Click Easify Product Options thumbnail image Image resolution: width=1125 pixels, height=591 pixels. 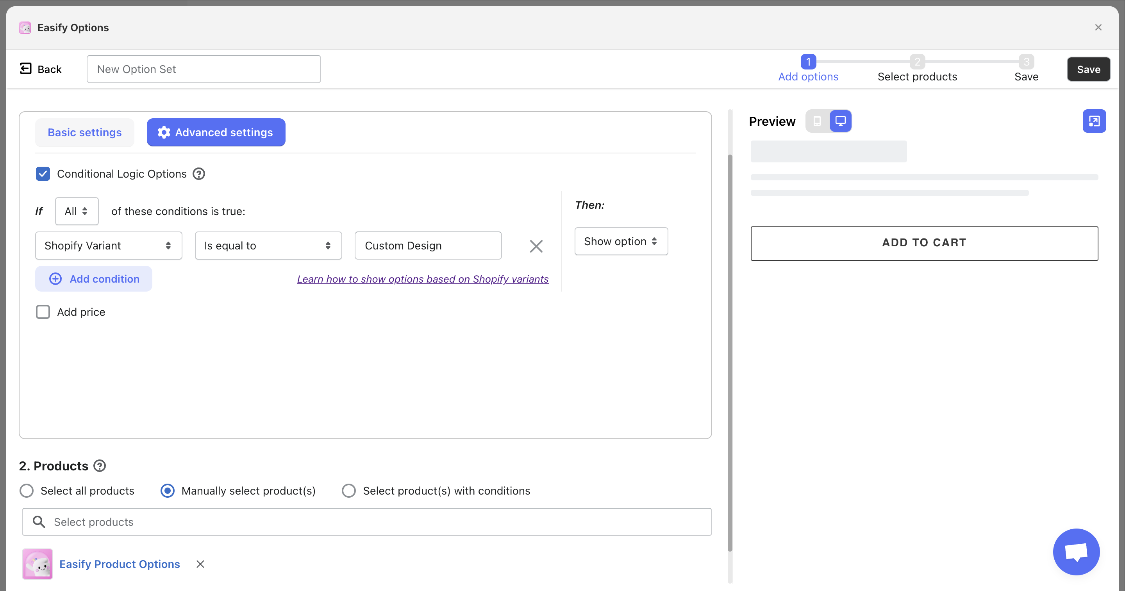(x=37, y=564)
